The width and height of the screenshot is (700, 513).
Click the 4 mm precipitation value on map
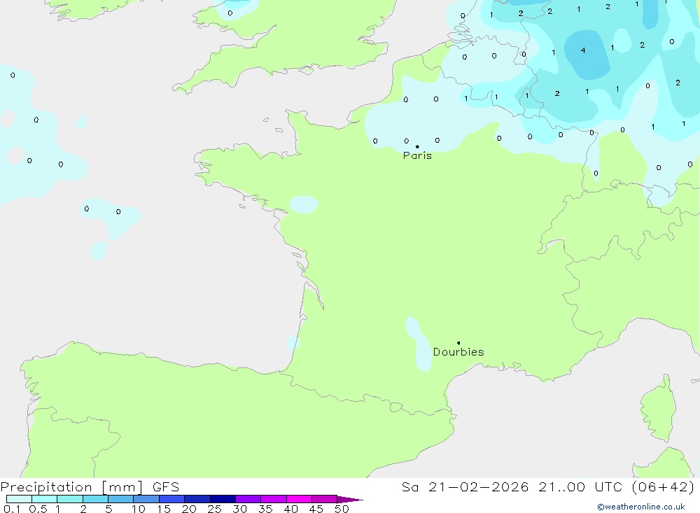pyautogui.click(x=583, y=50)
